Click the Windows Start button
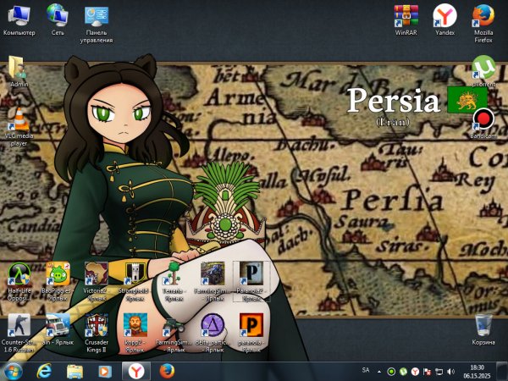The image size is (508, 381). pyautogui.click(x=14, y=371)
